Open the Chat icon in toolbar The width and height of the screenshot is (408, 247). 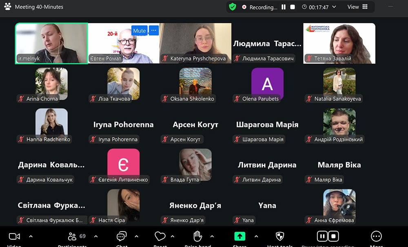pos(121,236)
